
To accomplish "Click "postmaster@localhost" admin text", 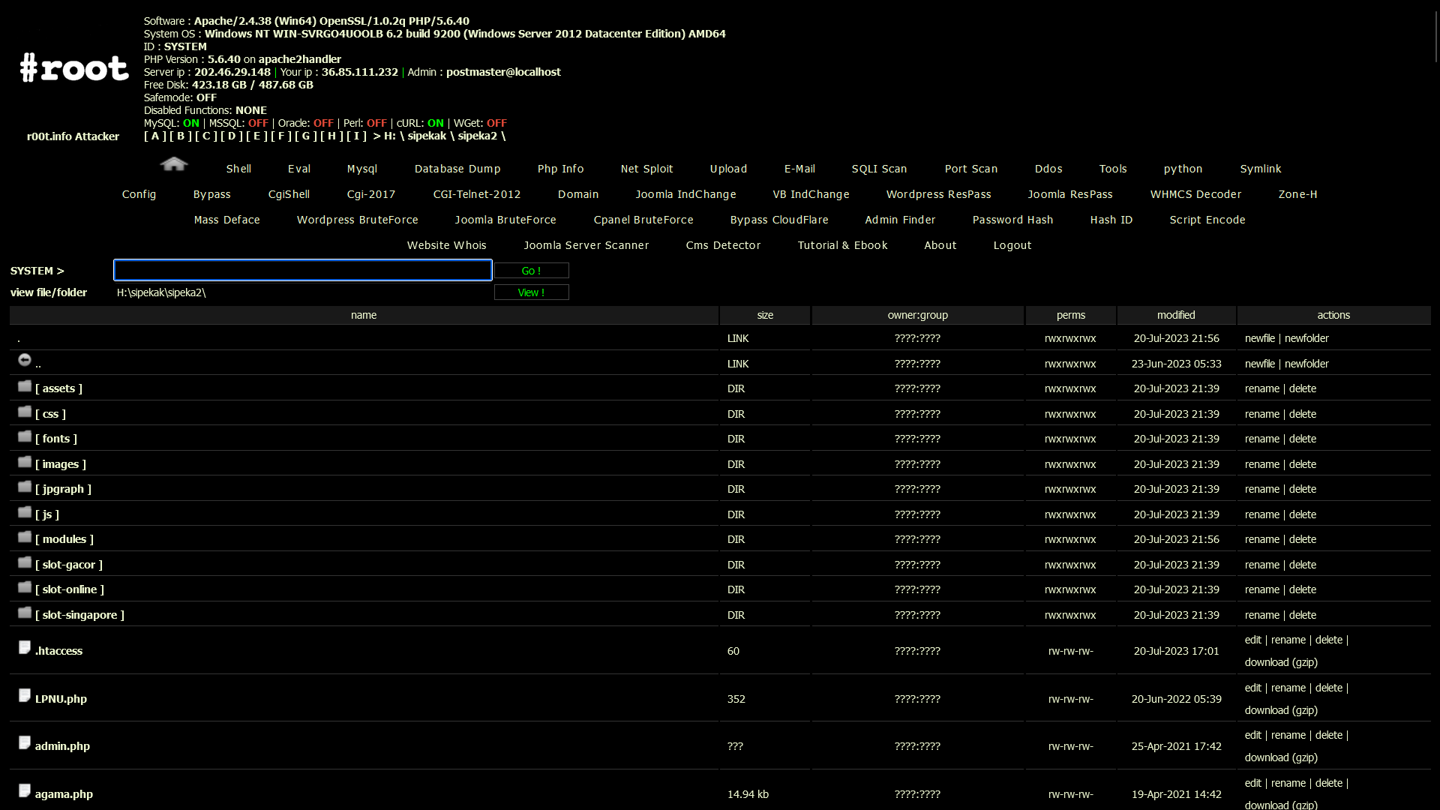I will click(503, 72).
